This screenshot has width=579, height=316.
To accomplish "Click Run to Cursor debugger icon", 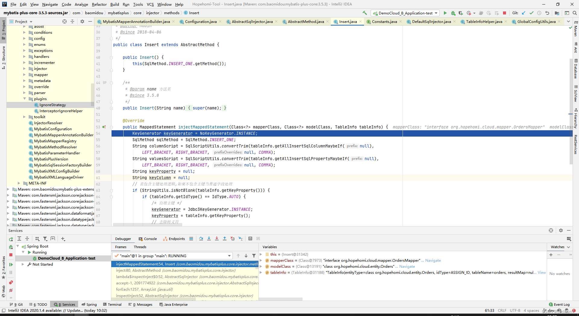I will [x=240, y=239].
